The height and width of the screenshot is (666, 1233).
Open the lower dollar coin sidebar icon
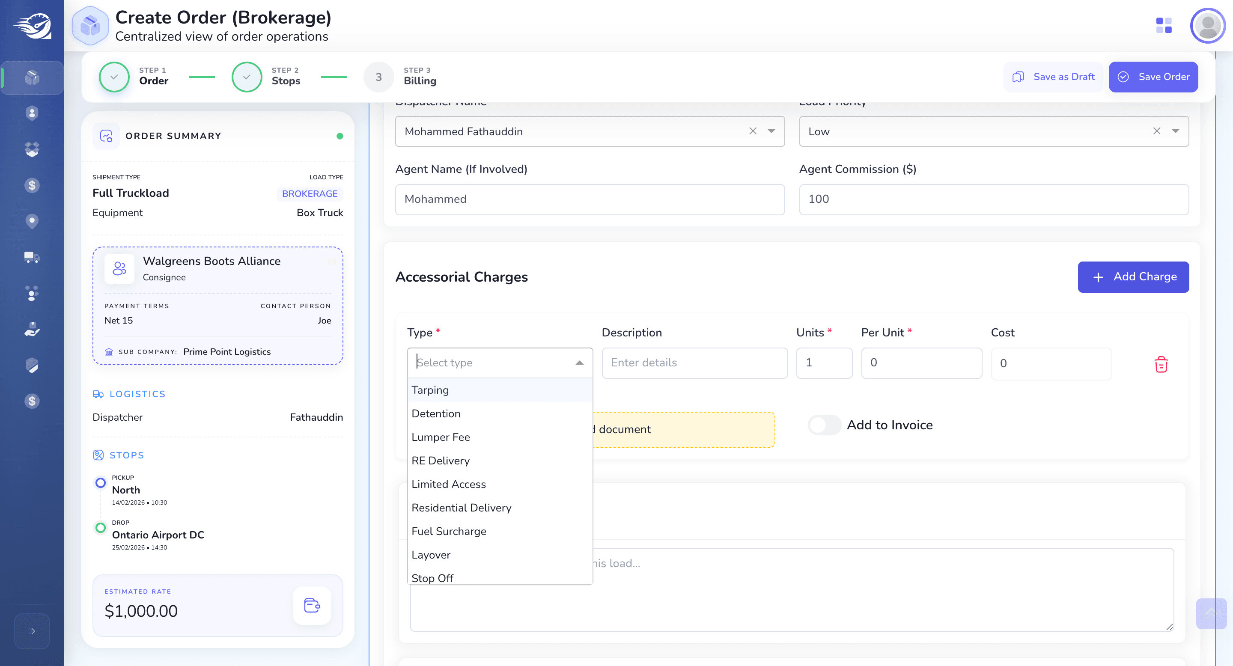32,401
